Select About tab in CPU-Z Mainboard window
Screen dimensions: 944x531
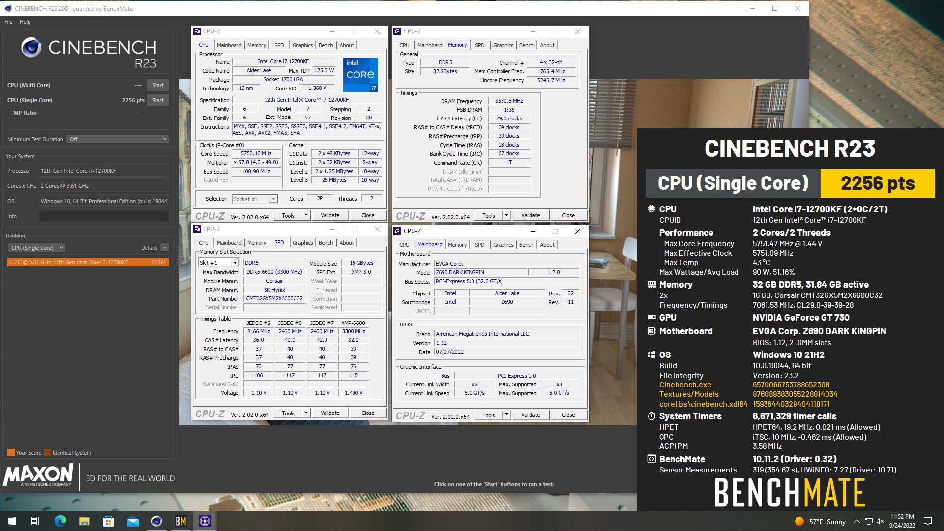(547, 245)
